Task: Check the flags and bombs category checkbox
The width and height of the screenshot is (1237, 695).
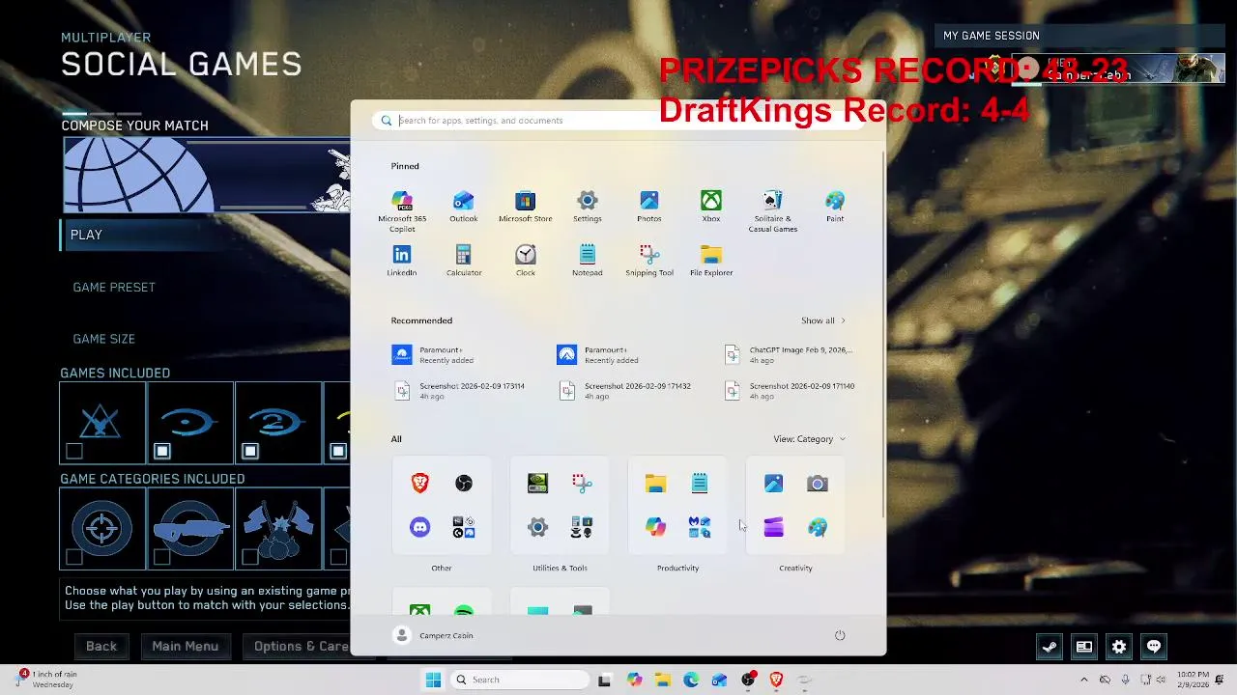Action: tap(250, 557)
